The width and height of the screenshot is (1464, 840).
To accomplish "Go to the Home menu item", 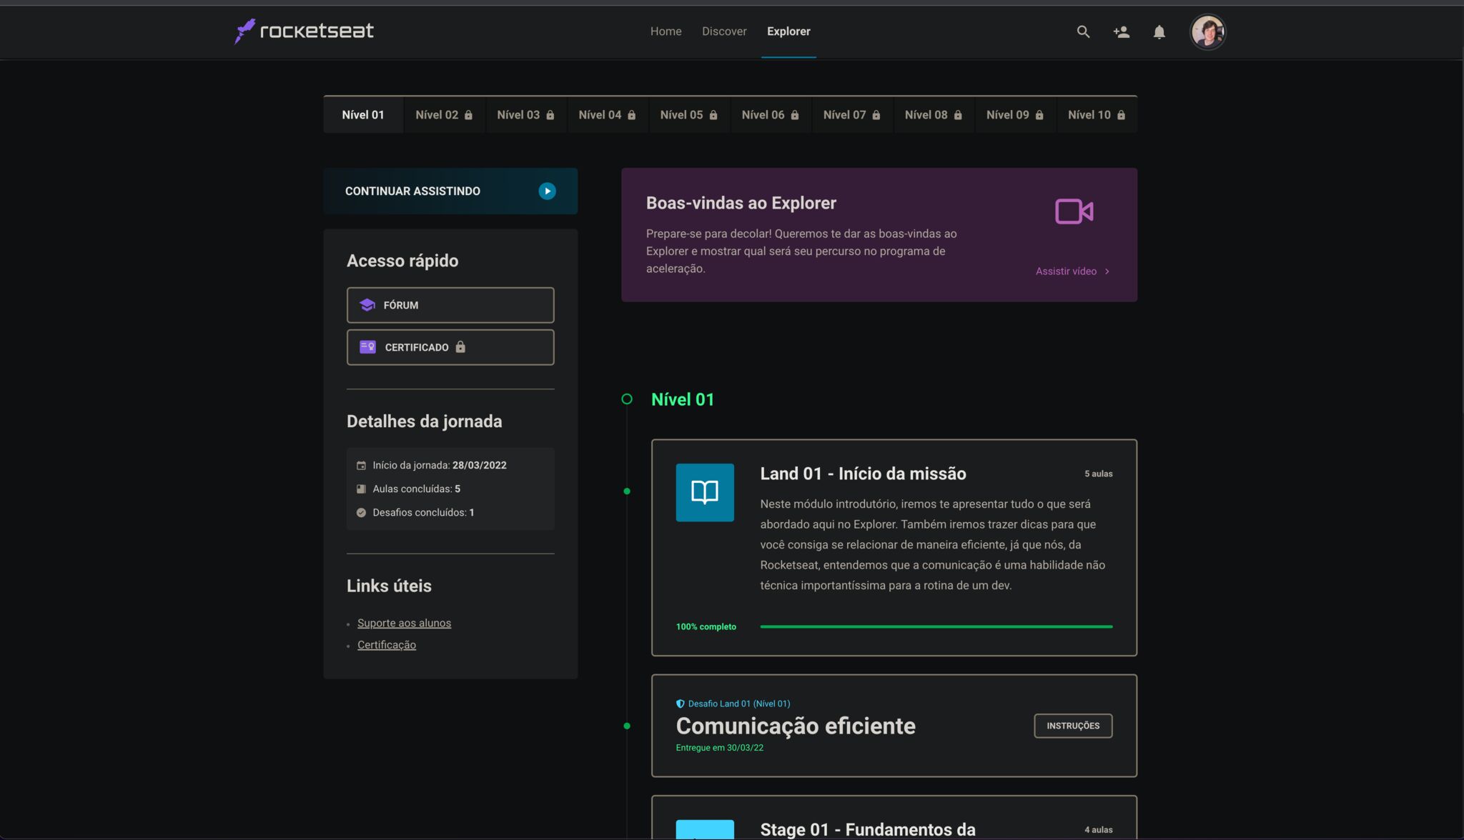I will (x=666, y=31).
